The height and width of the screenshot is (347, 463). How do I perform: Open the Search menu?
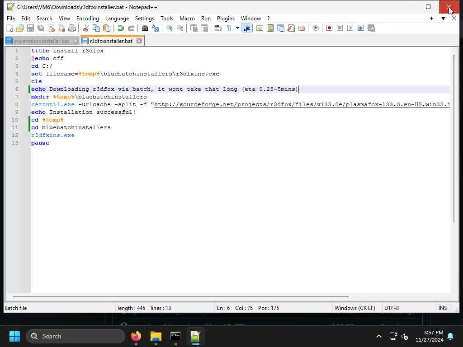44,18
